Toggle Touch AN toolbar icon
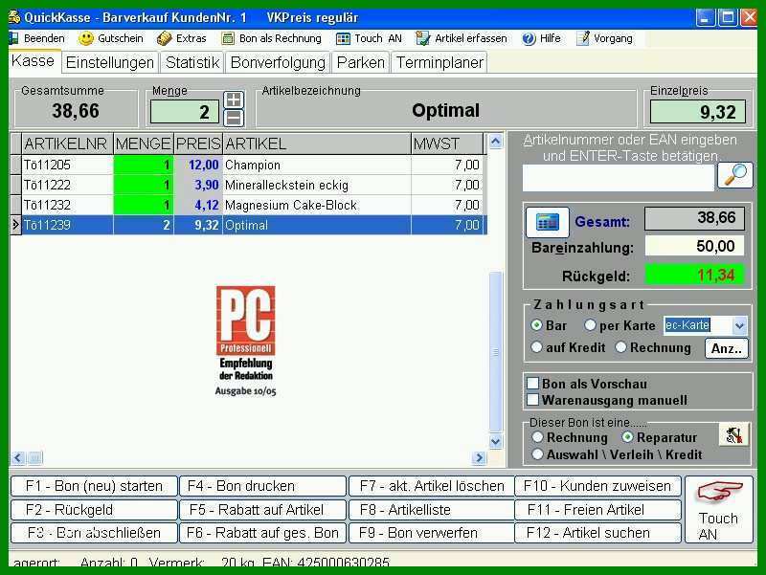The image size is (766, 575). [343, 38]
